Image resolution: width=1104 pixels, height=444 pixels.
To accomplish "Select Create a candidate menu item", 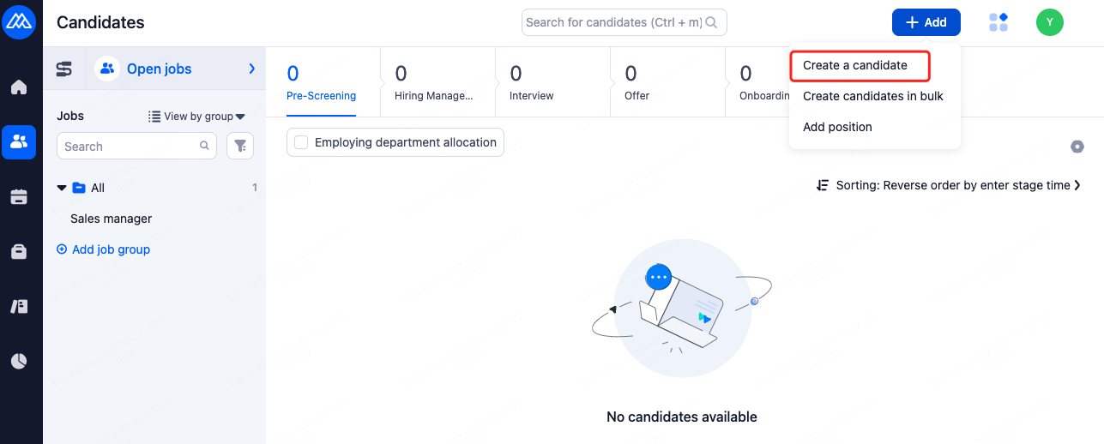I will click(854, 65).
